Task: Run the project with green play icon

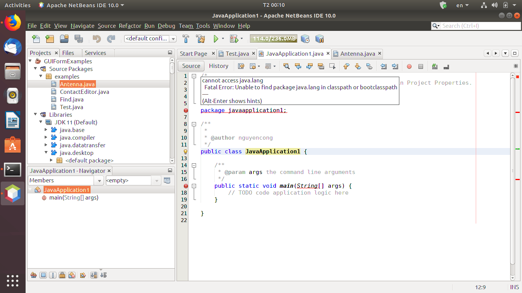Action: (x=216, y=39)
